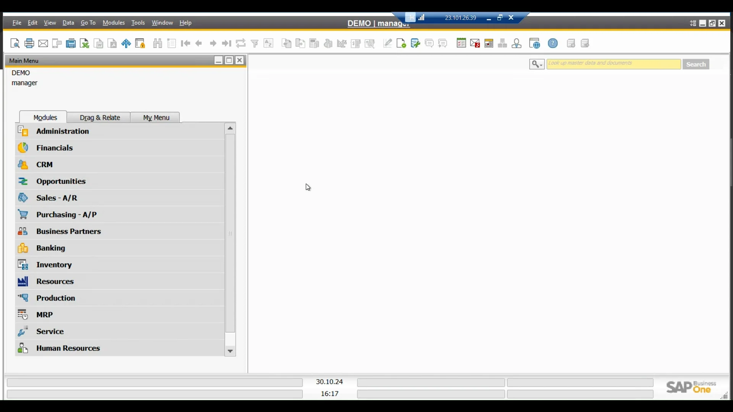Open the My Menu tab
This screenshot has width=733, height=412.
click(156, 117)
